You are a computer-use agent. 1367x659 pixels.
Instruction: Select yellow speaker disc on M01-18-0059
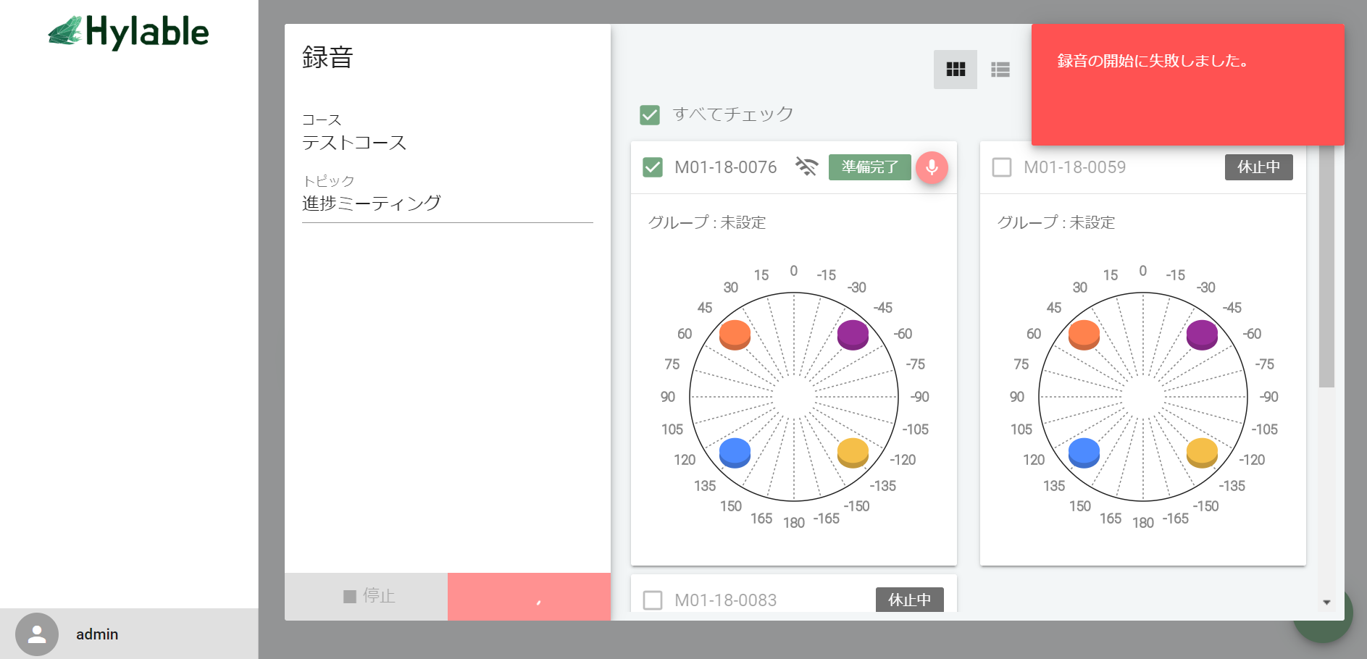click(x=1202, y=453)
